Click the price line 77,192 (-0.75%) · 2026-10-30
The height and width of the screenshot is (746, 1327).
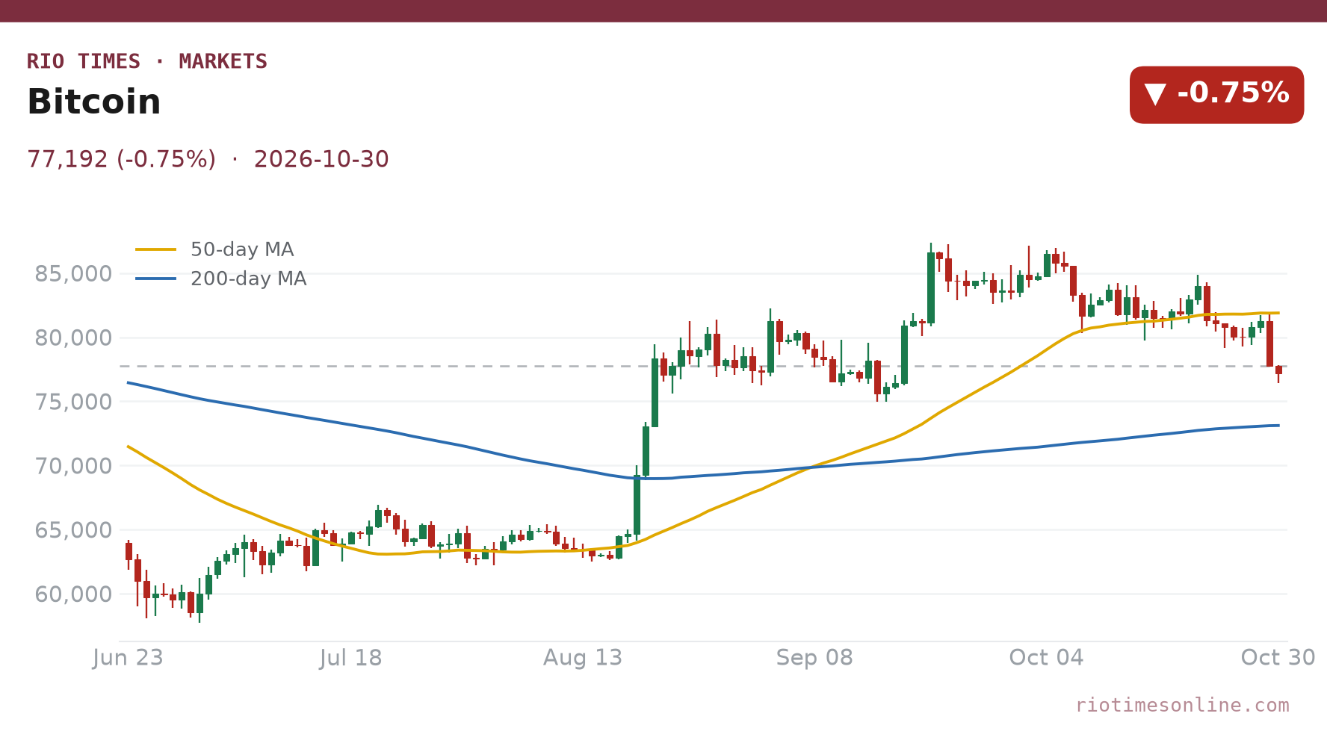208,159
